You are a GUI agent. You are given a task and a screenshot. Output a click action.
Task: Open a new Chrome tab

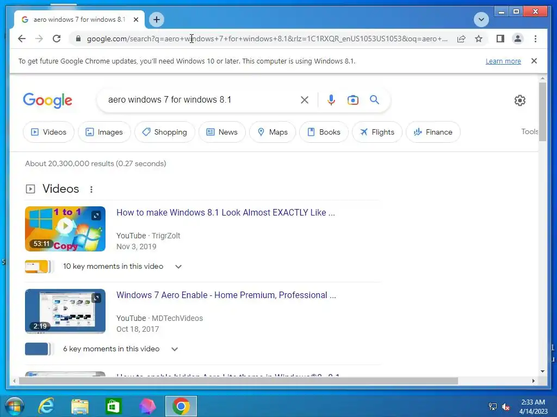tap(157, 20)
